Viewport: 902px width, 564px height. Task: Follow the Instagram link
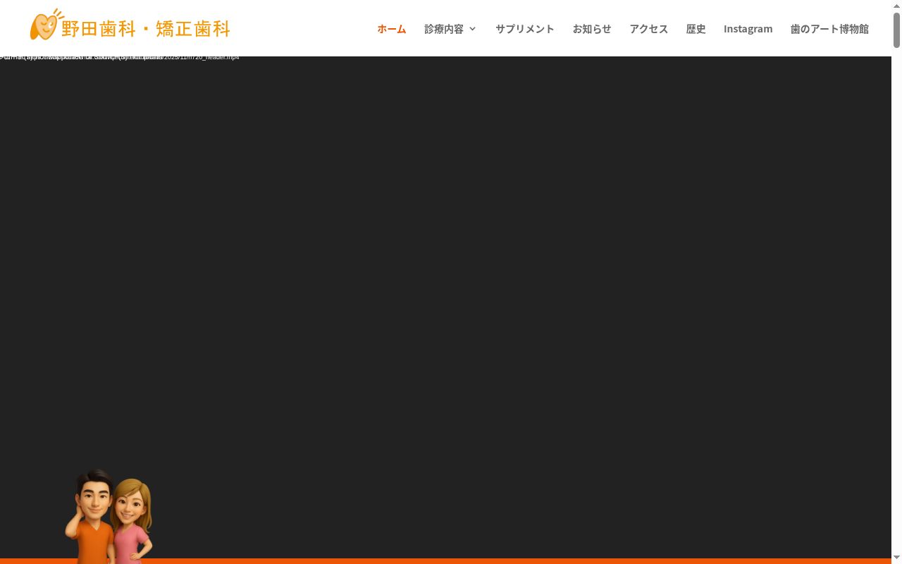point(748,29)
